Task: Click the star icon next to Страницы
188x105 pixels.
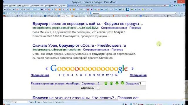Action: coord(98,88)
